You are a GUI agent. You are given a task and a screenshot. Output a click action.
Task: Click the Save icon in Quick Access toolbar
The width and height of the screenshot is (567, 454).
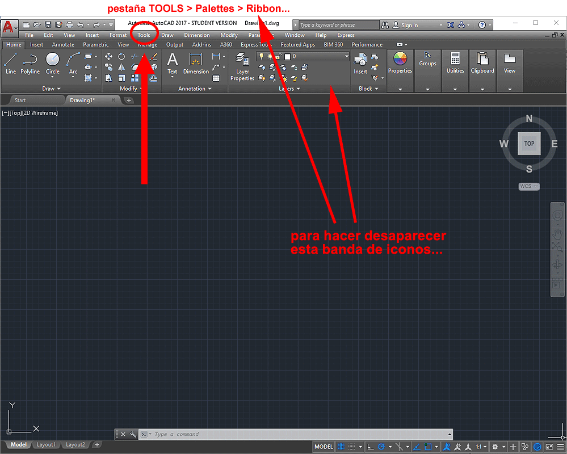(x=48, y=24)
